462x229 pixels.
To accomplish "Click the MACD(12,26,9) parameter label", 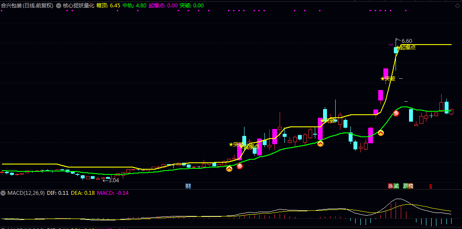I will coord(26,193).
